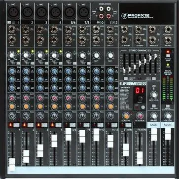Click the channel 2 fader
The image size is (179, 179).
(26, 156)
